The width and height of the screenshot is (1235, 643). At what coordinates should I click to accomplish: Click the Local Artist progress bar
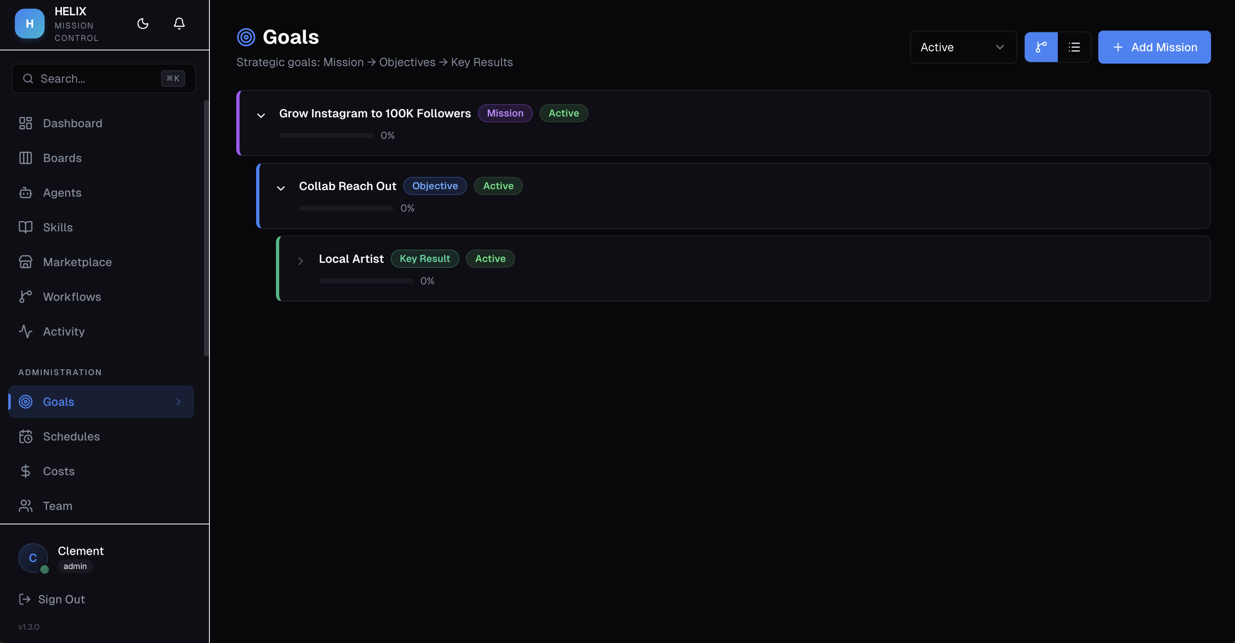(366, 281)
